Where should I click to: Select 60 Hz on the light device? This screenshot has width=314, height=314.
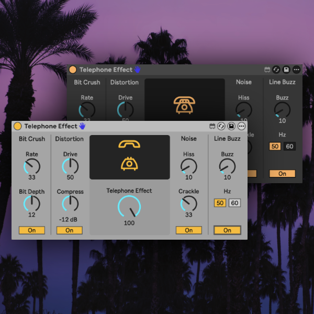coord(234,203)
